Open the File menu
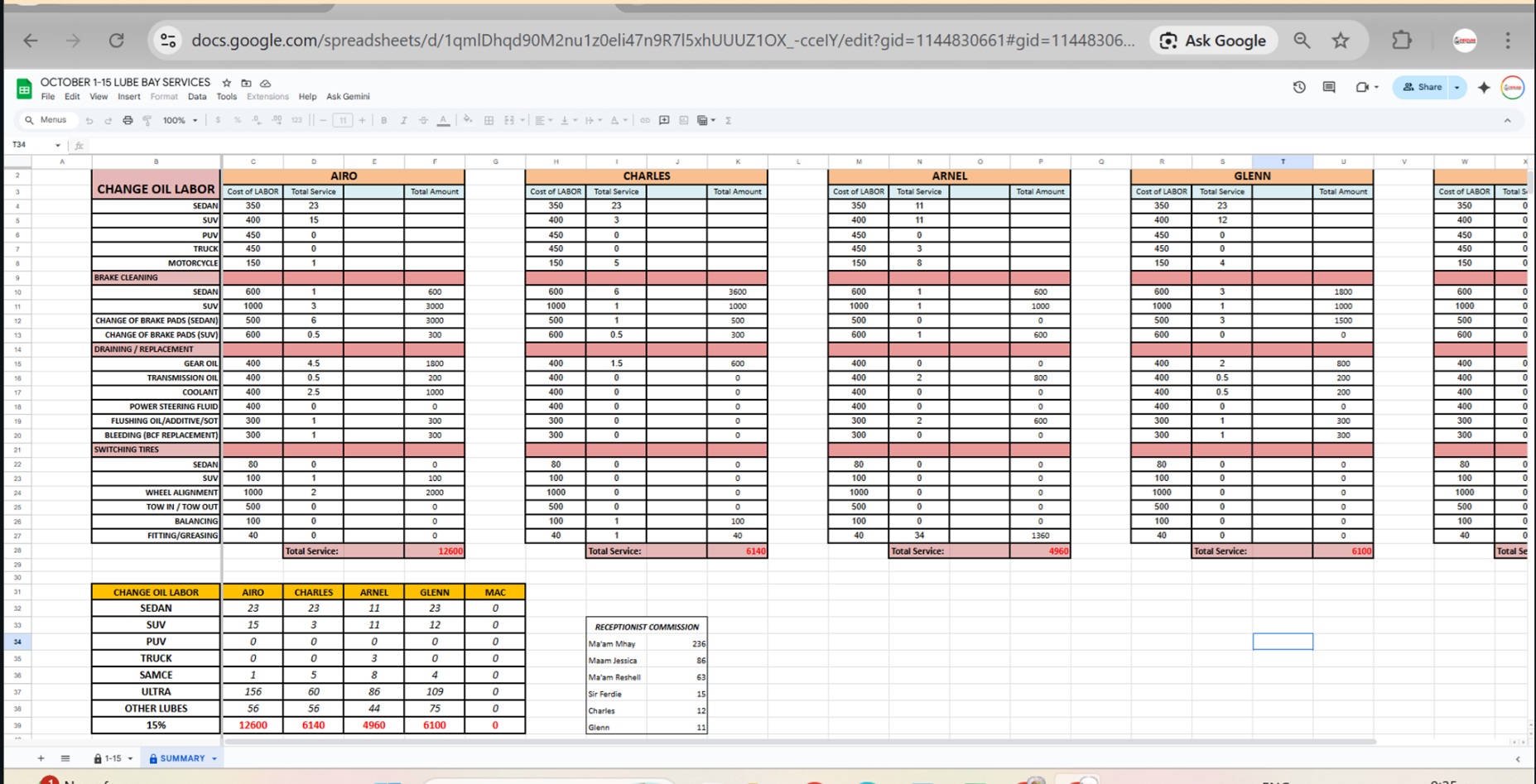Image resolution: width=1536 pixels, height=784 pixels. [x=48, y=97]
